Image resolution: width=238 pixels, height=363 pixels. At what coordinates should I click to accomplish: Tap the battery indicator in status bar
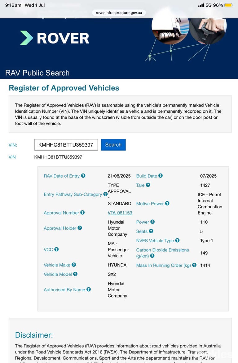[228, 5]
